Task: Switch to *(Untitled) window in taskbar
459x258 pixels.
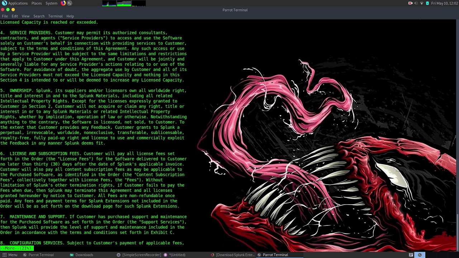Action: tap(175, 255)
